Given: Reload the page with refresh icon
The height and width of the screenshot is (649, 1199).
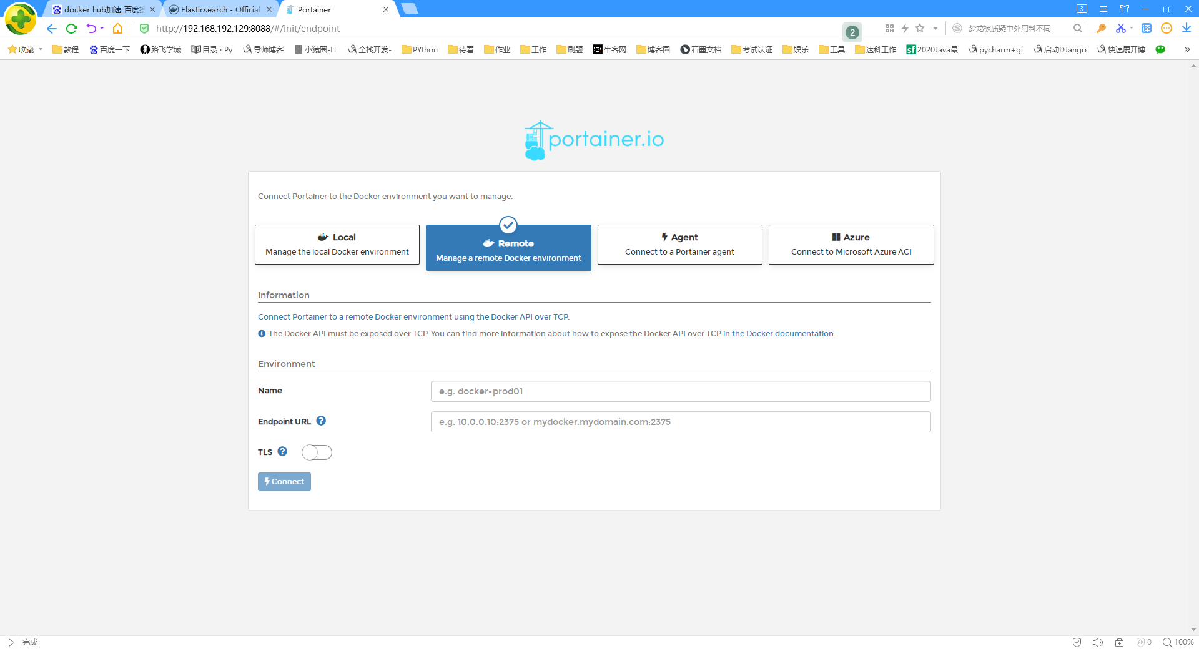Looking at the screenshot, I should click(71, 29).
